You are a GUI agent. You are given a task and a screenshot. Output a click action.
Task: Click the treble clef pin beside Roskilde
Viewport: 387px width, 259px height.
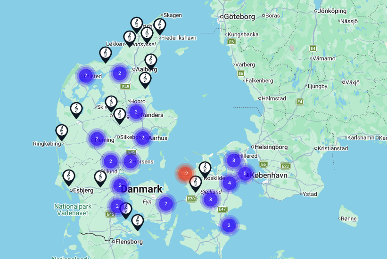205,168
